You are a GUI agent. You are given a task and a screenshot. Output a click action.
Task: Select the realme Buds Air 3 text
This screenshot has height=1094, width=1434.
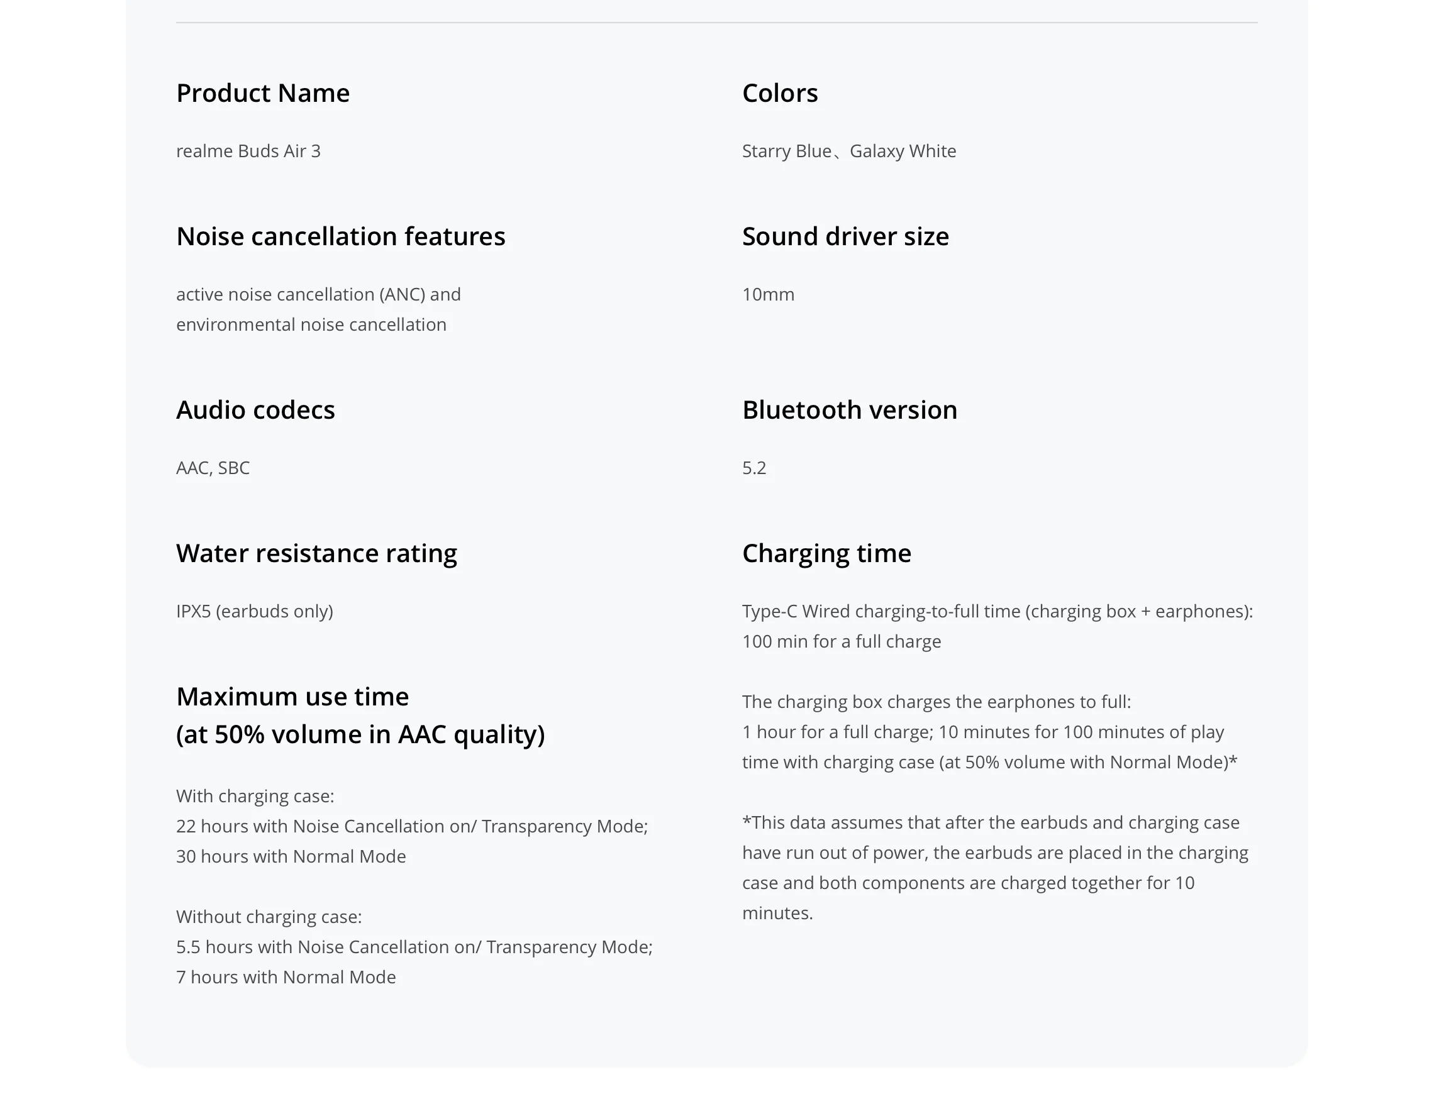(248, 151)
